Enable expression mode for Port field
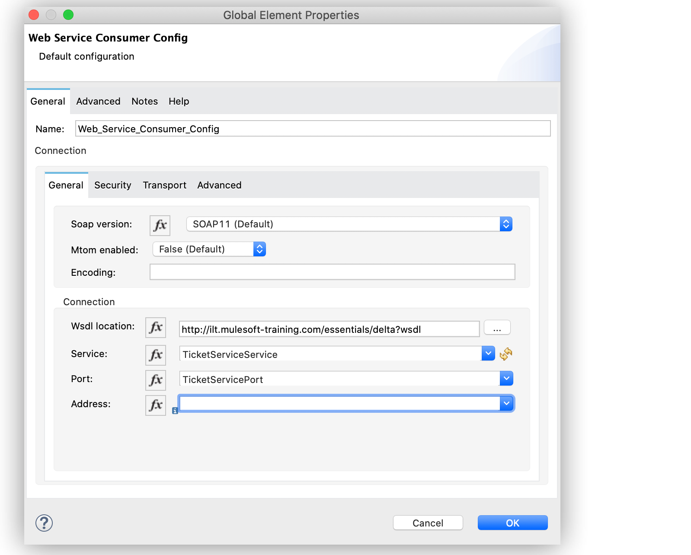The width and height of the screenshot is (691, 555). 156,380
